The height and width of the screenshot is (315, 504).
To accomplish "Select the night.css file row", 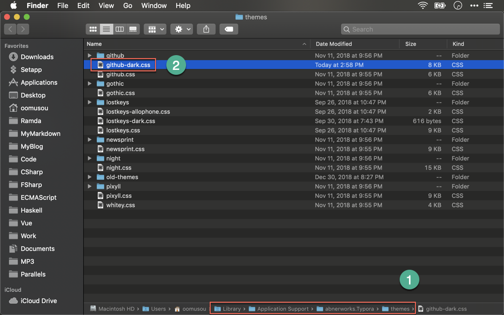I will (x=293, y=168).
